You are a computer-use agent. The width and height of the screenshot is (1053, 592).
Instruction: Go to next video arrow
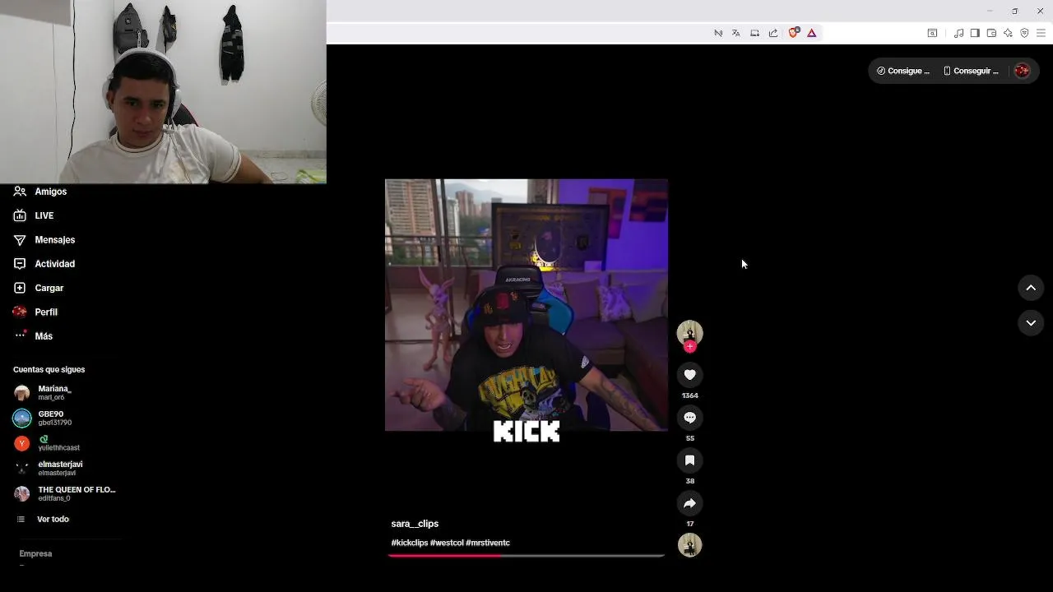pyautogui.click(x=1031, y=323)
